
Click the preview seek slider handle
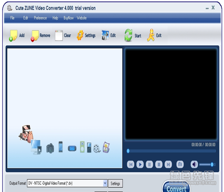click(128, 151)
